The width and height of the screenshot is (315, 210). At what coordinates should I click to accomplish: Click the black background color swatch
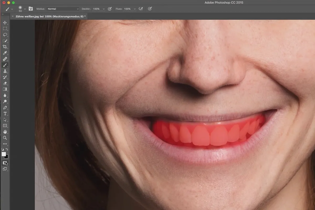pyautogui.click(x=7, y=157)
